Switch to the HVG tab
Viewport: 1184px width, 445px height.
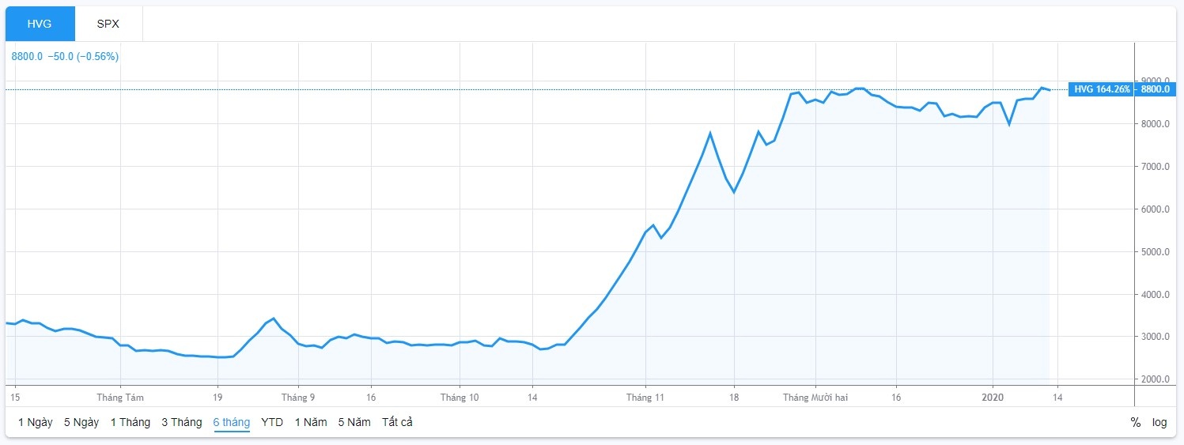[x=40, y=24]
